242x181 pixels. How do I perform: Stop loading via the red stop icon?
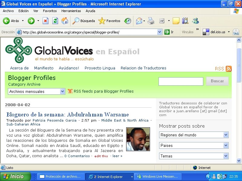pyautogui.click(x=46, y=21)
